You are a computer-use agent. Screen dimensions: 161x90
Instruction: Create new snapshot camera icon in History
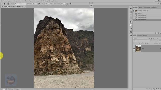click(158, 33)
